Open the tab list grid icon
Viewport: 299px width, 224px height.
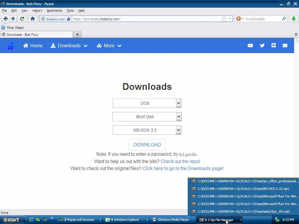click(296, 34)
